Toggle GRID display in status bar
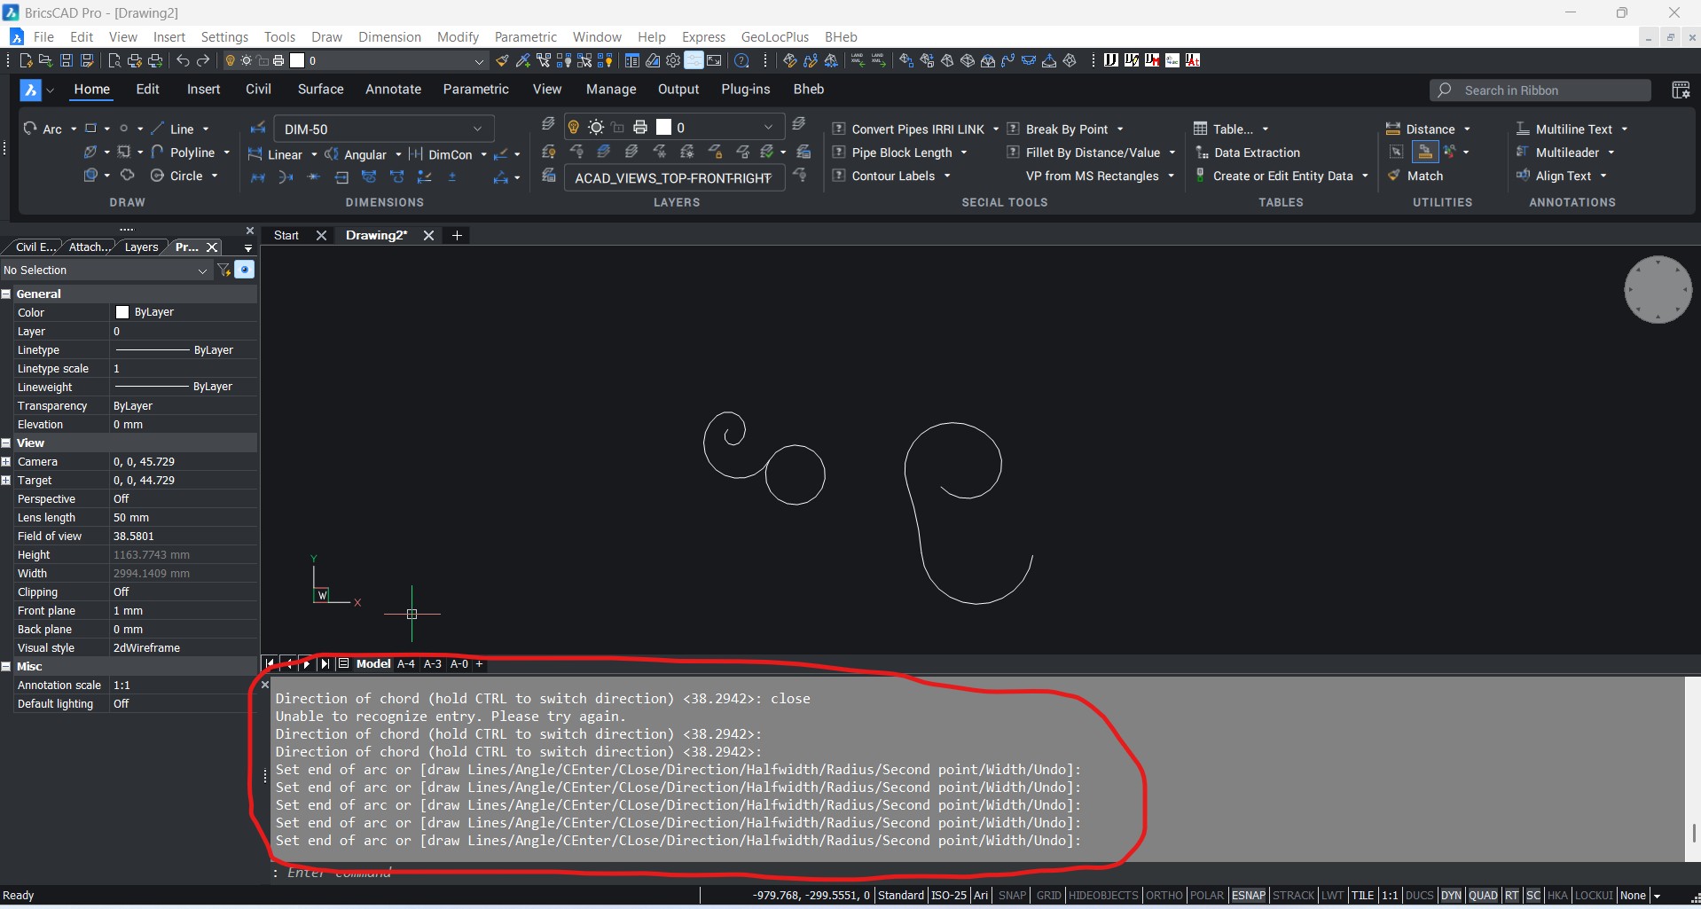This screenshot has width=1701, height=909. (1048, 895)
